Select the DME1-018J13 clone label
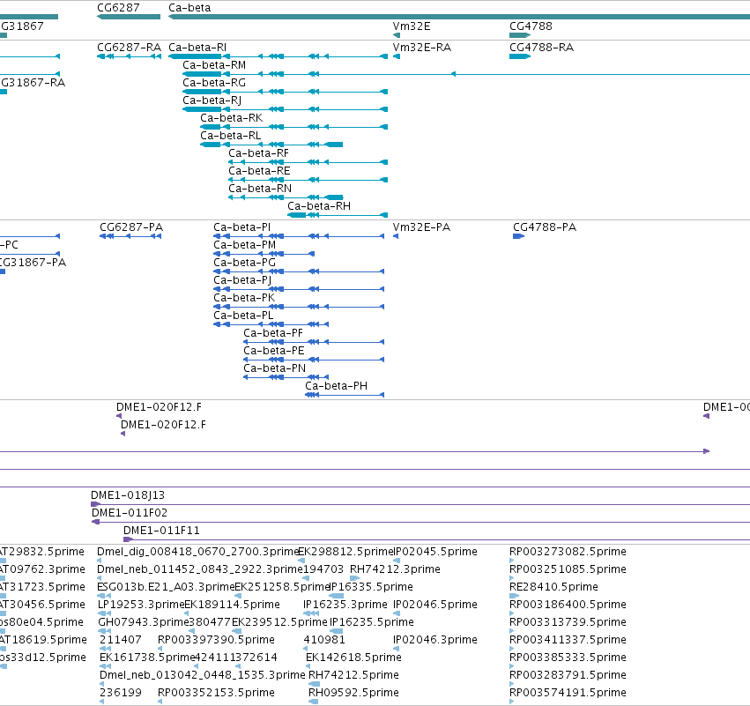 pos(128,495)
